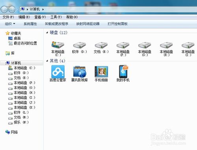197x150 pixels.
Task: Open the 组织 dropdown
Action: pos(10,24)
